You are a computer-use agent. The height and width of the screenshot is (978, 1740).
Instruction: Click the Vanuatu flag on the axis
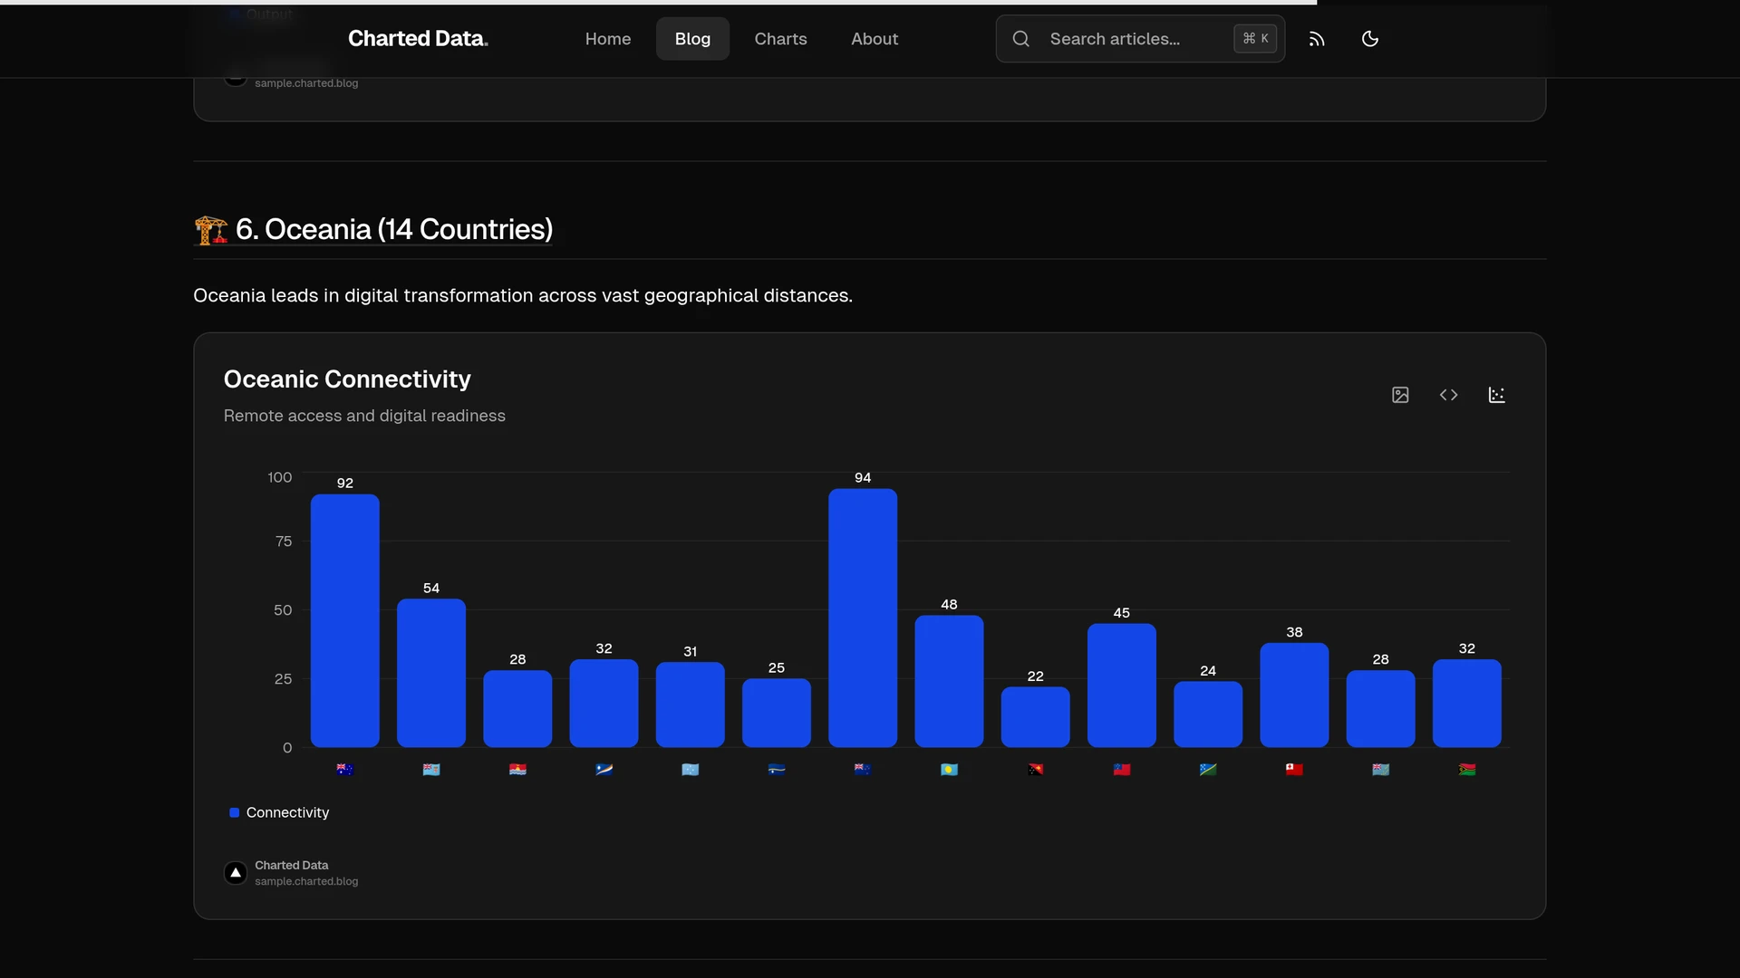(x=1467, y=770)
